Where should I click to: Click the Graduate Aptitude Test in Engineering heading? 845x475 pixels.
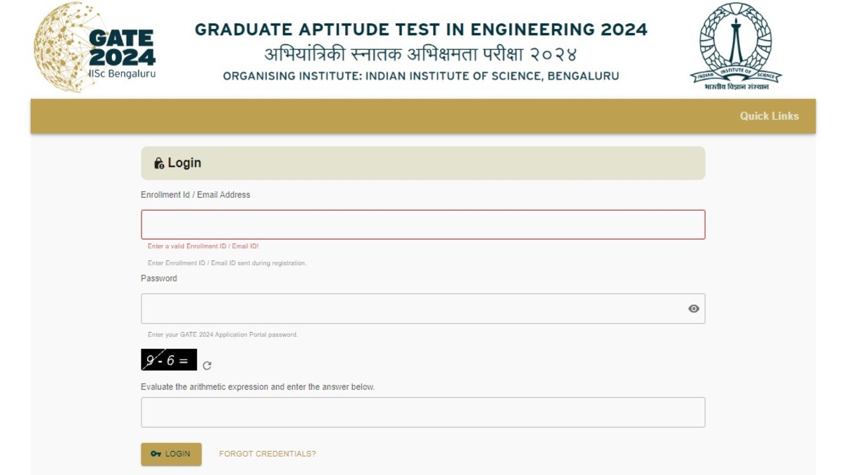(421, 30)
